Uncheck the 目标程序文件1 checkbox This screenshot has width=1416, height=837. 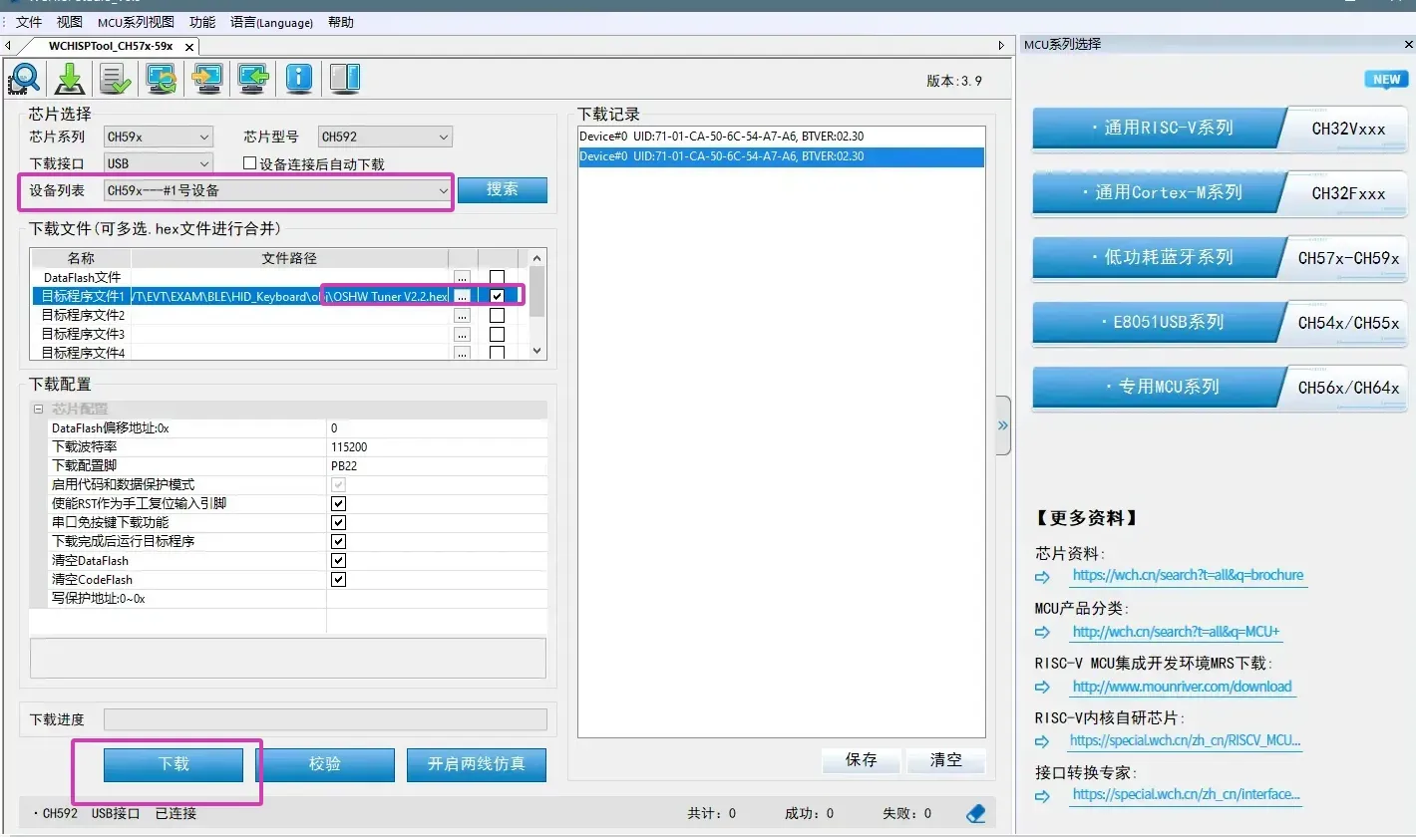click(x=497, y=296)
